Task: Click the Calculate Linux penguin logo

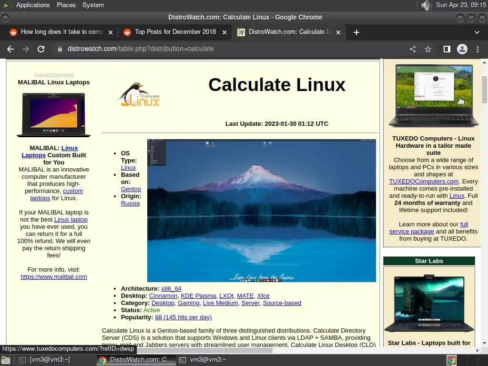Action: tap(139, 94)
